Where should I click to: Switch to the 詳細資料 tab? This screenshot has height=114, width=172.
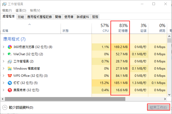pyautogui.click(x=83, y=17)
